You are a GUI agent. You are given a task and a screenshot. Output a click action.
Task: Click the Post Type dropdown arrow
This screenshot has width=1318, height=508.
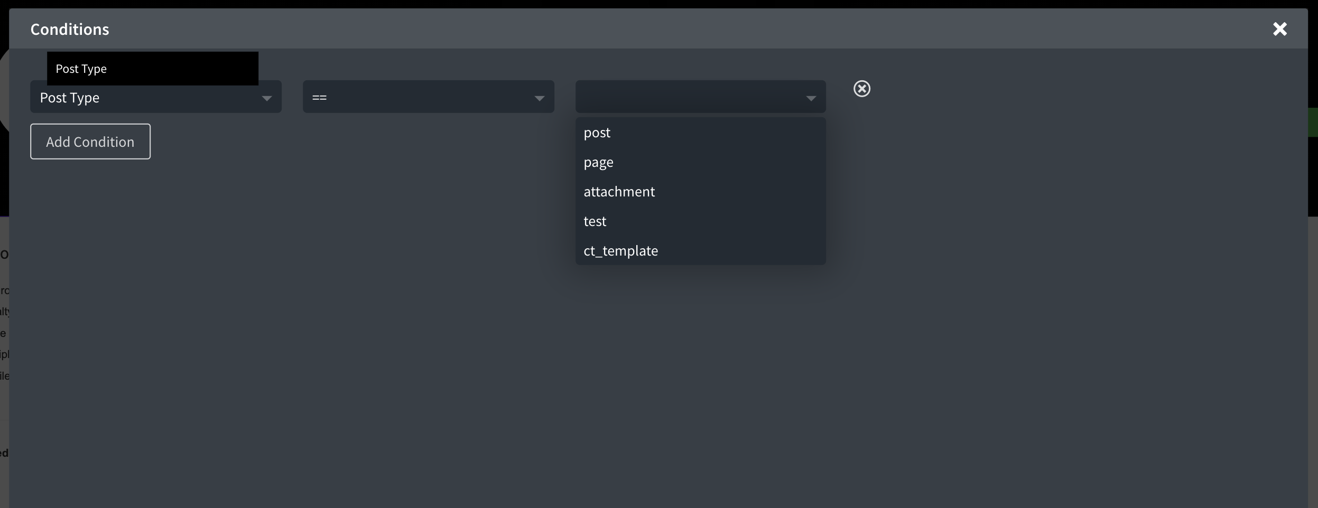[267, 98]
